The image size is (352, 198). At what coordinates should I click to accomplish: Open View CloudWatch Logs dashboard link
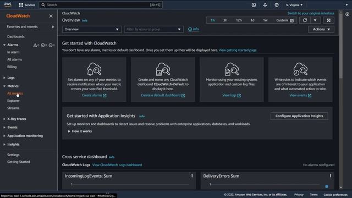(x=117, y=165)
